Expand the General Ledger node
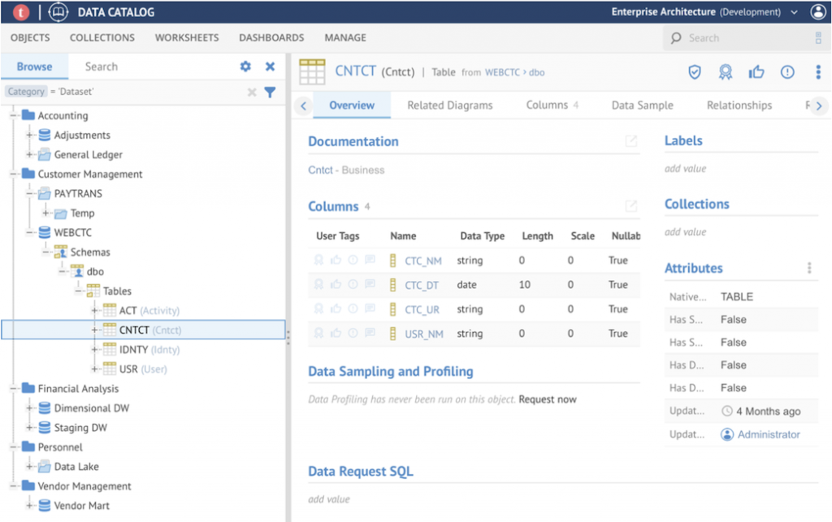The width and height of the screenshot is (832, 522). [x=30, y=155]
